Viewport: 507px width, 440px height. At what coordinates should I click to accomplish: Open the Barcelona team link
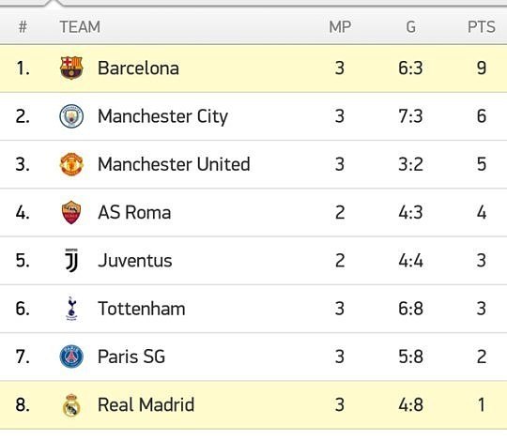[x=138, y=68]
